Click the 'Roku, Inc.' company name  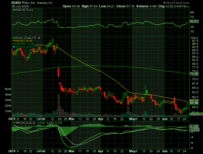(x=29, y=3)
